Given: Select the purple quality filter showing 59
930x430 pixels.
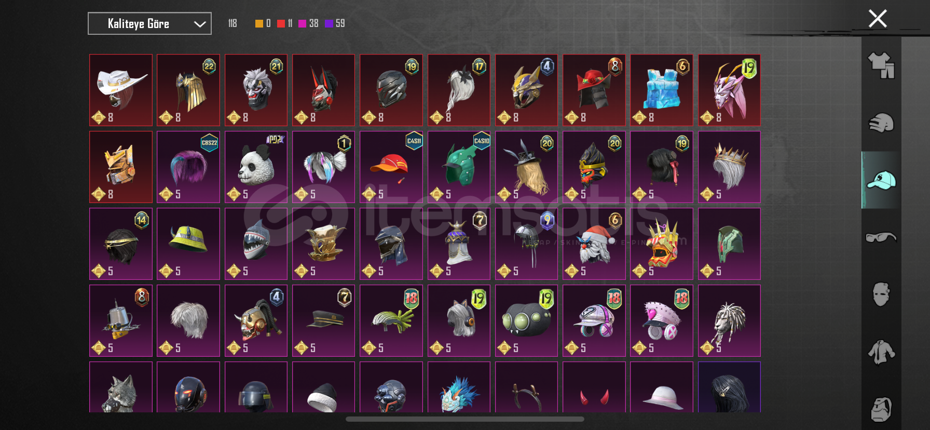Looking at the screenshot, I should [x=335, y=23].
